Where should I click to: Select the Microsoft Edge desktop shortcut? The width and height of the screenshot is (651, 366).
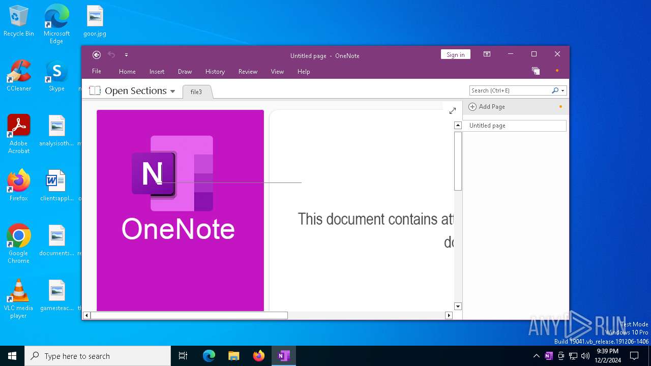tap(56, 24)
